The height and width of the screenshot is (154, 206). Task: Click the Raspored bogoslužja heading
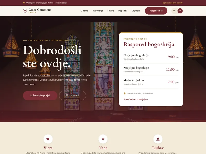pyautogui.click(x=149, y=44)
